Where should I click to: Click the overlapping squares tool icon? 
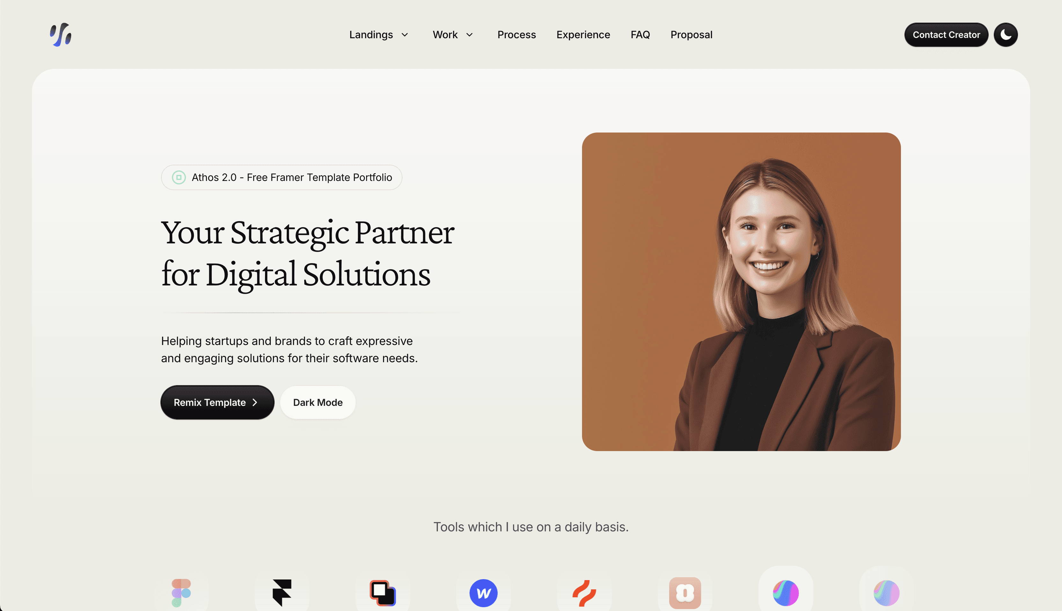tap(383, 593)
